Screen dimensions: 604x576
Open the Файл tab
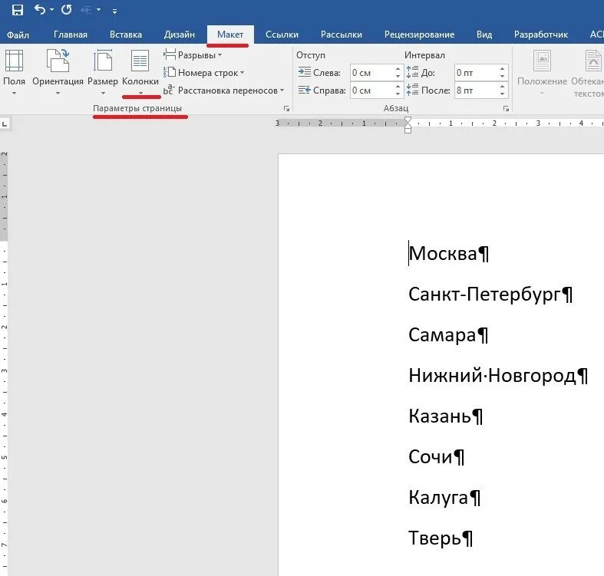[x=18, y=35]
